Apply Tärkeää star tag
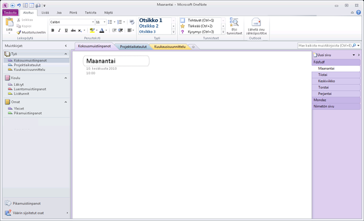 [x=183, y=26]
